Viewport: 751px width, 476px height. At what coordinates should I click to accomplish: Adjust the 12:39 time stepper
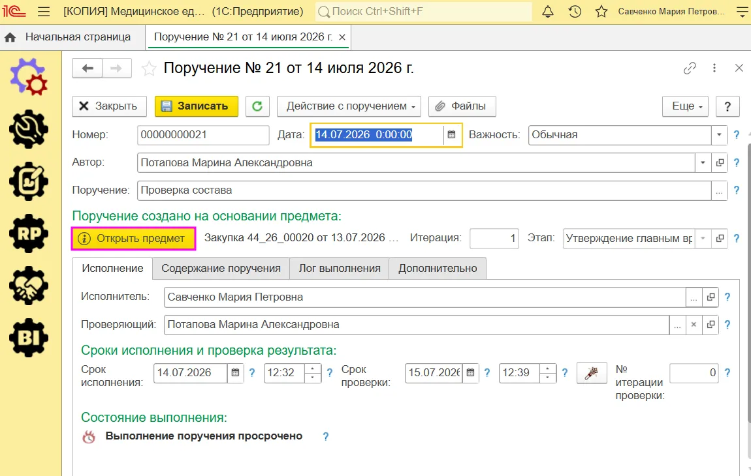(547, 373)
